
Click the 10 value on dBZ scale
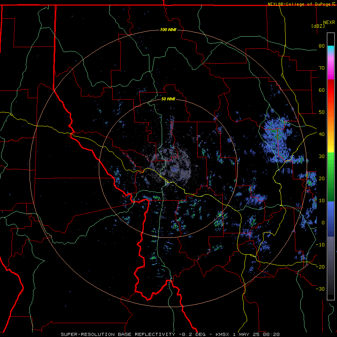(x=322, y=201)
